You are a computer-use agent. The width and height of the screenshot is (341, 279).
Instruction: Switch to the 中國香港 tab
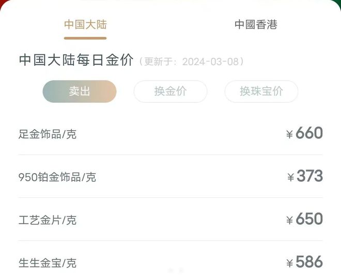[256, 24]
